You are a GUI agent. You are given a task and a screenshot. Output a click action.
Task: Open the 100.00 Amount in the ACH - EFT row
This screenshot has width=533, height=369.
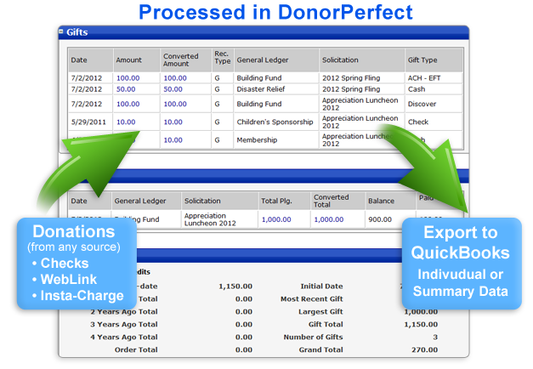(x=128, y=78)
